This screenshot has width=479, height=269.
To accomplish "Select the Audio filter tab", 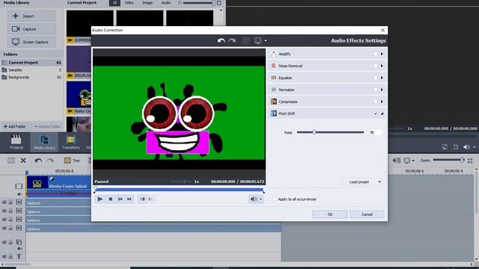I will coord(166,3).
